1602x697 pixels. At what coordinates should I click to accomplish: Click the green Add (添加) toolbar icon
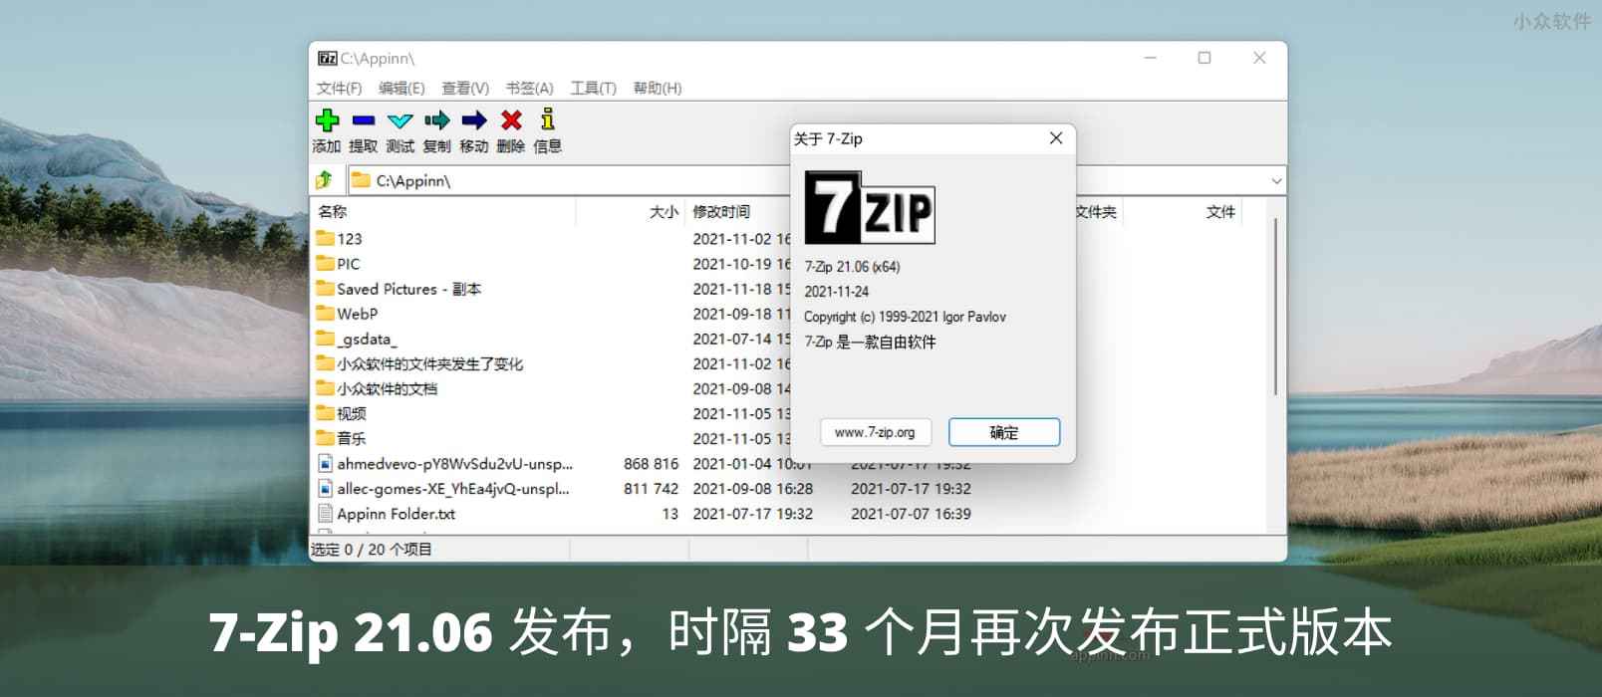tap(327, 121)
